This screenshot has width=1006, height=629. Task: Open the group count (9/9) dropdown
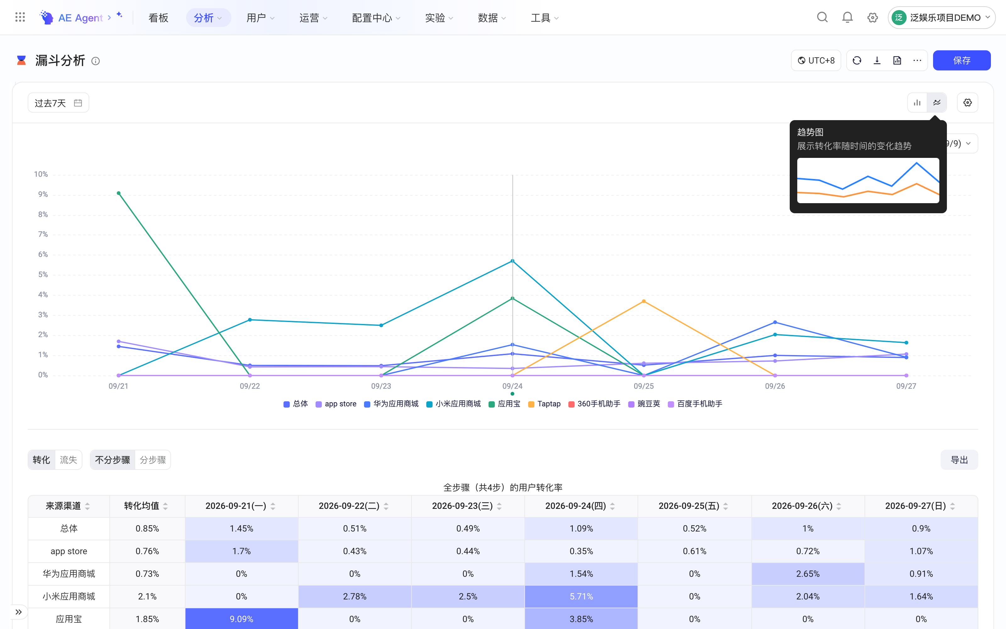[x=962, y=143]
